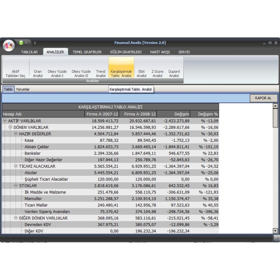
Task: Open the TEMEL GRAFİKLER tab
Action: 87,52
